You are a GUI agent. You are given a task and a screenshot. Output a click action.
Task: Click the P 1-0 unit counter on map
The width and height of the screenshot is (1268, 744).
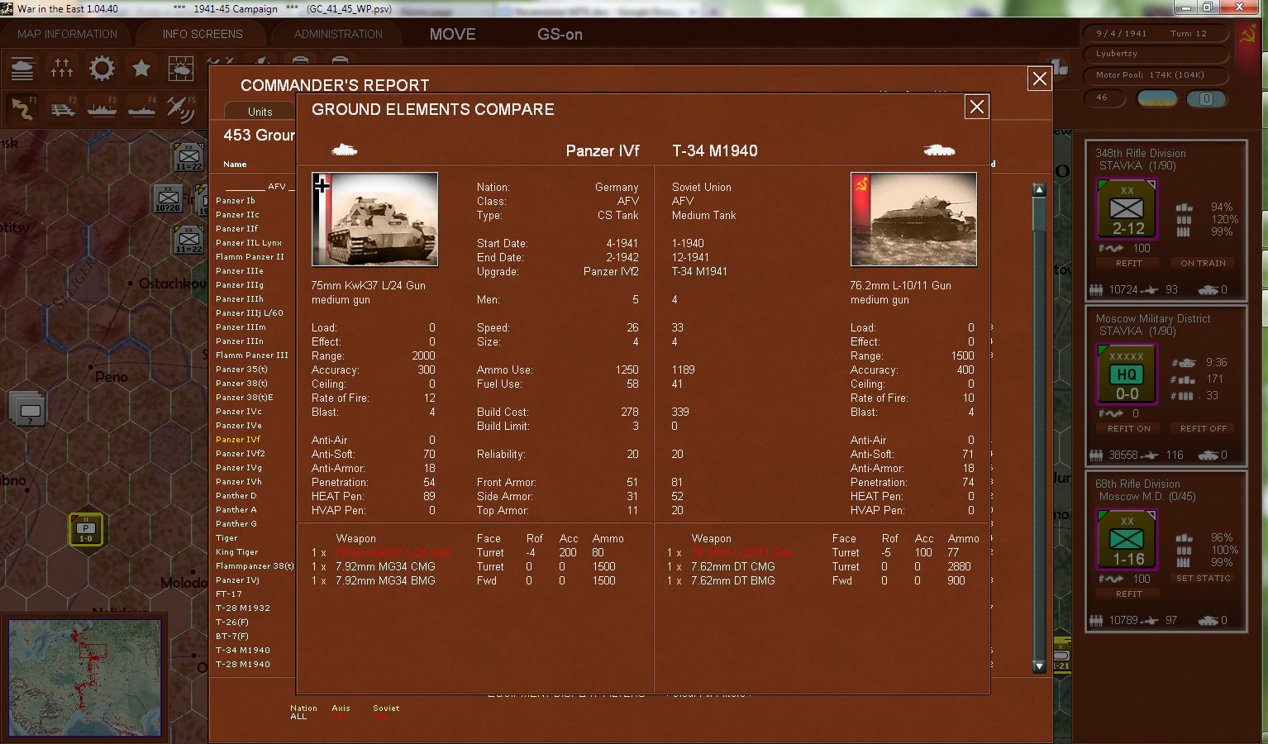[x=86, y=529]
